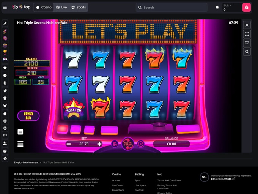This screenshot has width=258, height=194.
Task: Open the hamburger menu in top bar
Action: (x=5, y=8)
